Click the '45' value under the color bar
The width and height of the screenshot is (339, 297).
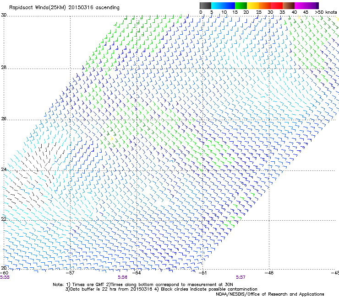[306, 12]
